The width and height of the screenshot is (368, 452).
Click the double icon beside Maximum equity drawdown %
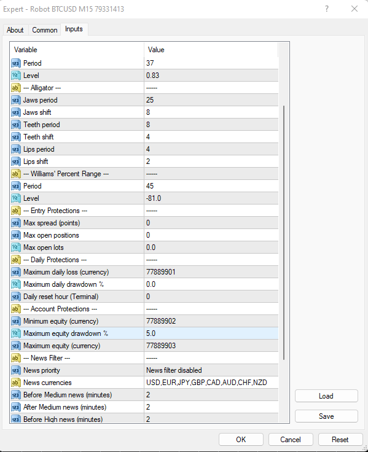pos(16,333)
